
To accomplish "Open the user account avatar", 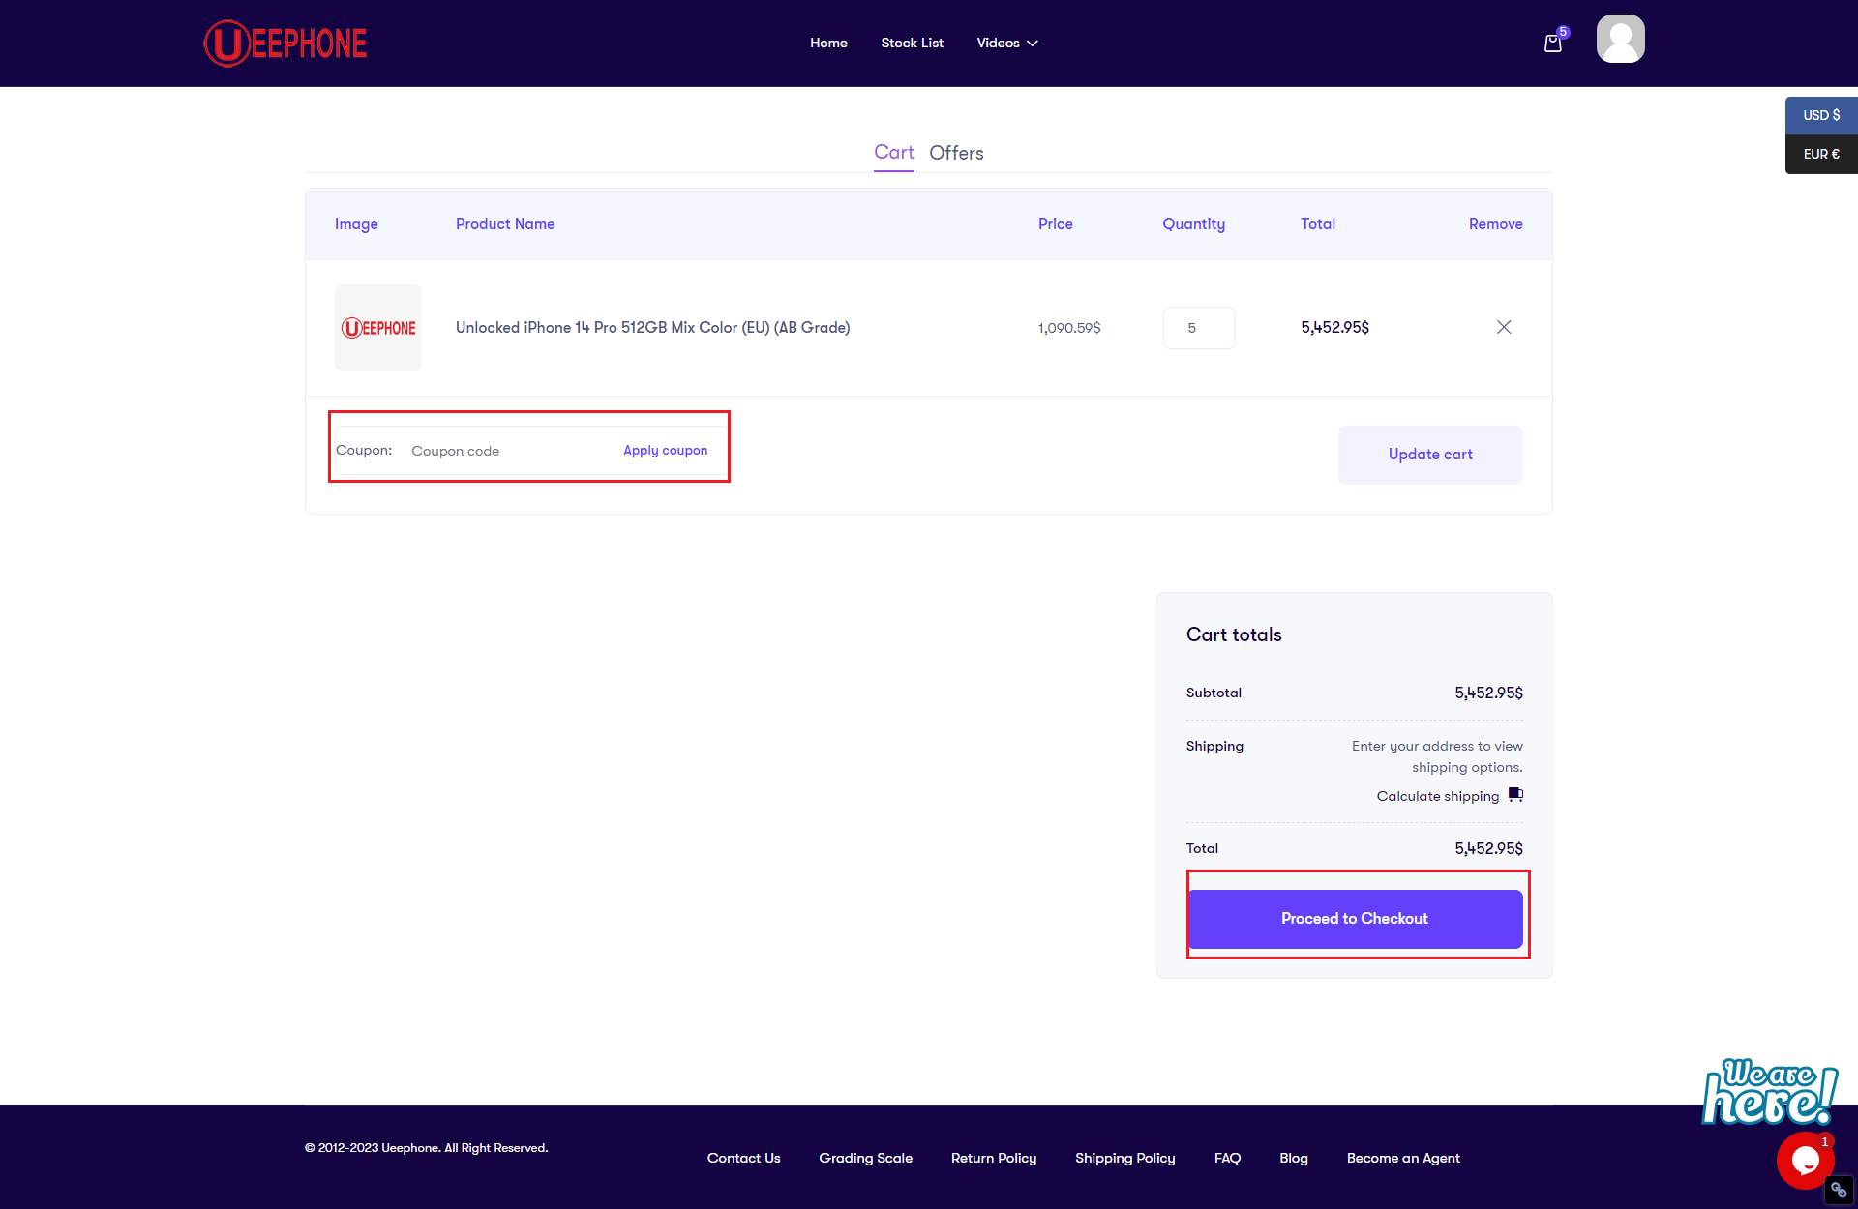I will tap(1620, 39).
